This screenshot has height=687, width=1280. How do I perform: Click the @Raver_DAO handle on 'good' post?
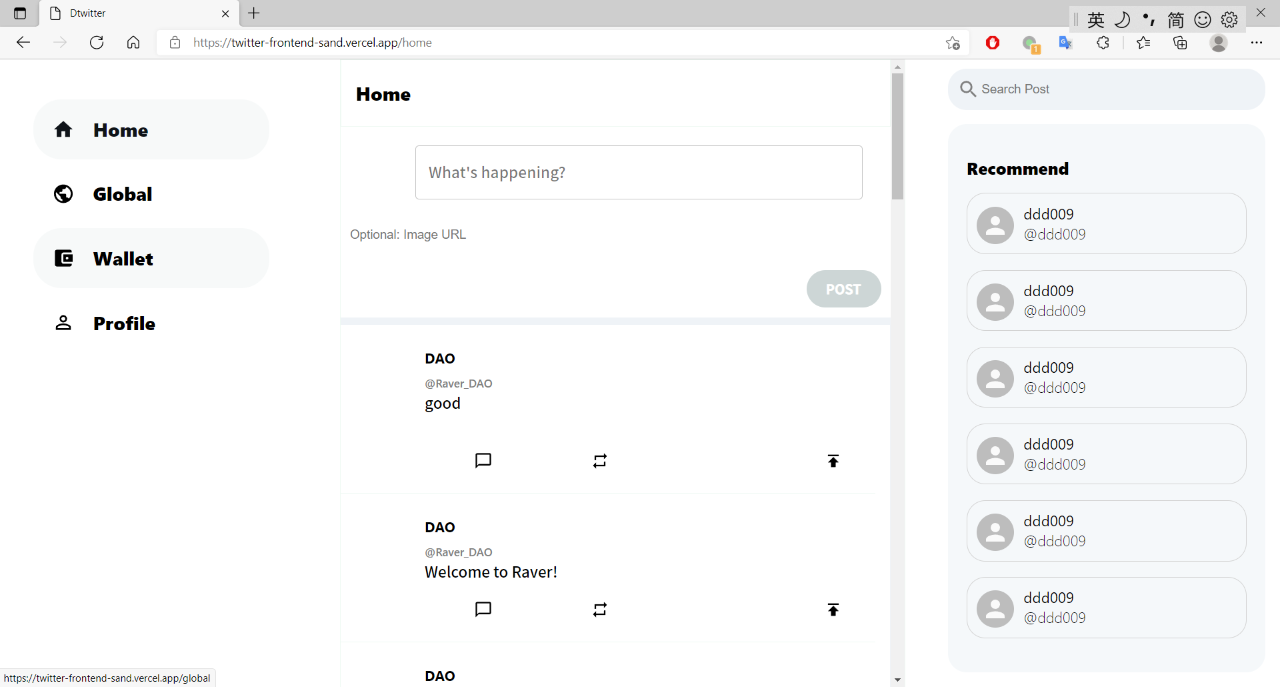(459, 384)
